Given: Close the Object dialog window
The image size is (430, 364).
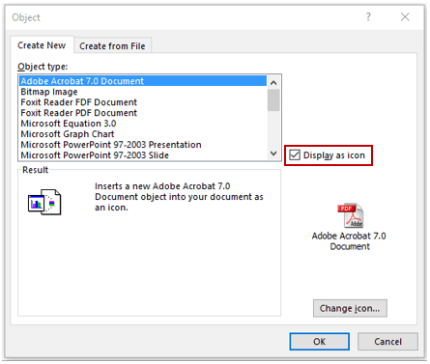Looking at the screenshot, I should click(405, 16).
